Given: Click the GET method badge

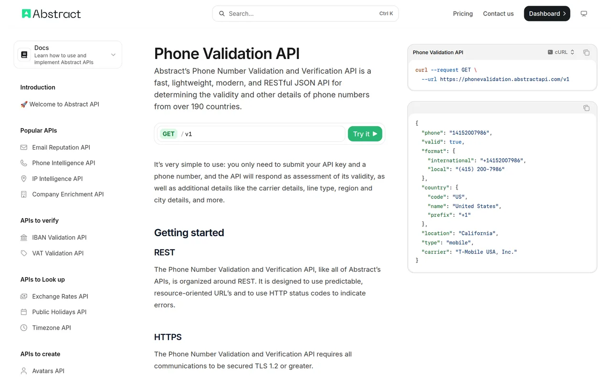Looking at the screenshot, I should tap(169, 134).
